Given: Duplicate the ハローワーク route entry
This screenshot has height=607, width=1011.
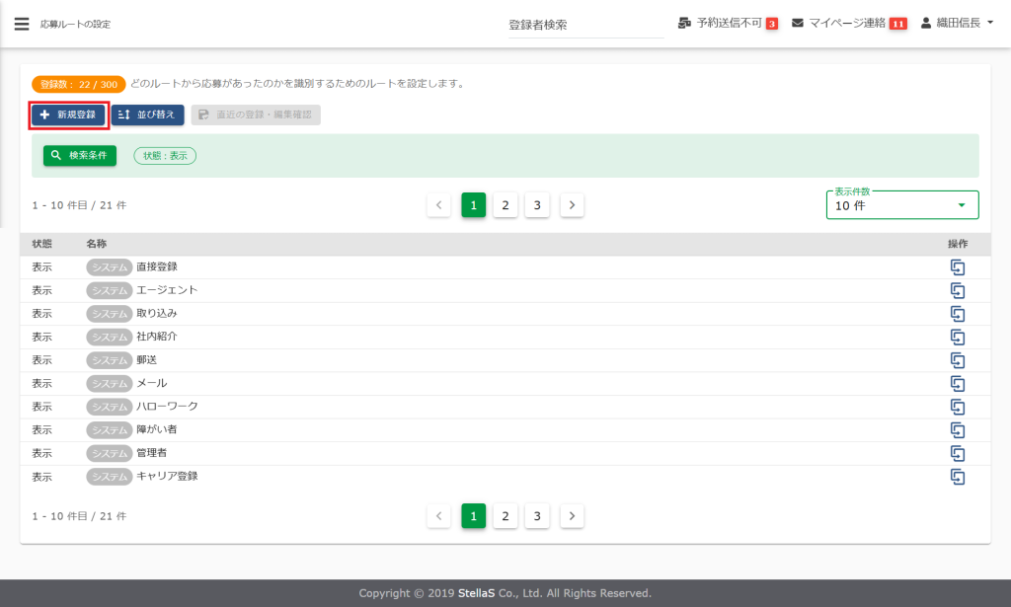Looking at the screenshot, I should tap(957, 407).
